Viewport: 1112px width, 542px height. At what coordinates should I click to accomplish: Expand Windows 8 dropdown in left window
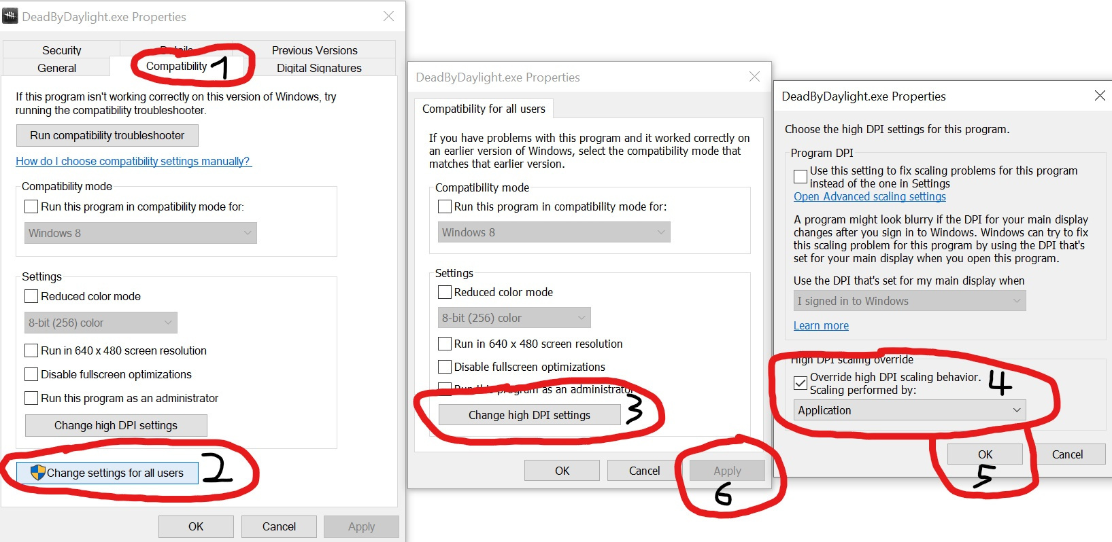tap(141, 233)
